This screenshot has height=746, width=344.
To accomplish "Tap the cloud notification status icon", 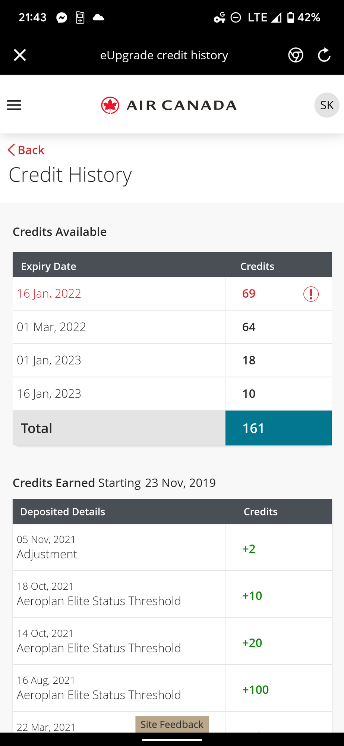I will click(98, 18).
